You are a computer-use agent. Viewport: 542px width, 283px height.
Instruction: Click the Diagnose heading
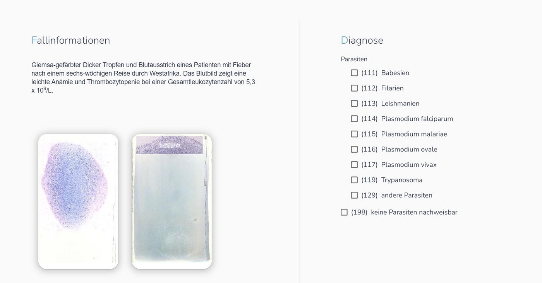click(x=362, y=40)
